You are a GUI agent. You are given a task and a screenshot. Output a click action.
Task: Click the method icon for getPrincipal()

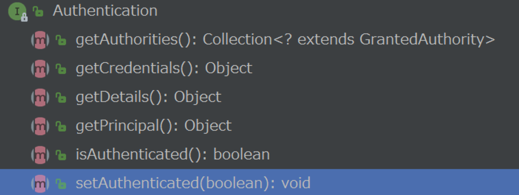pos(40,126)
